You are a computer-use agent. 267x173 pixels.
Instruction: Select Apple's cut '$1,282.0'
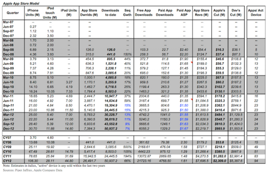[x=220, y=156]
